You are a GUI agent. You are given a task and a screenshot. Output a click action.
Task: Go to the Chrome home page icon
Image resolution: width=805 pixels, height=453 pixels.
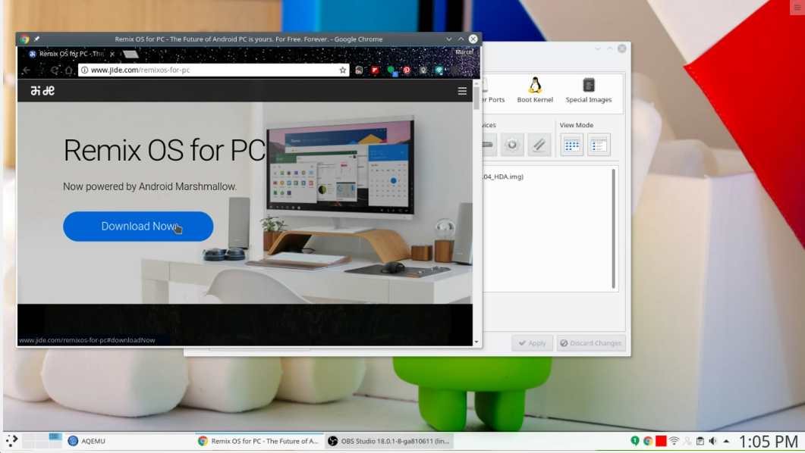(x=68, y=70)
